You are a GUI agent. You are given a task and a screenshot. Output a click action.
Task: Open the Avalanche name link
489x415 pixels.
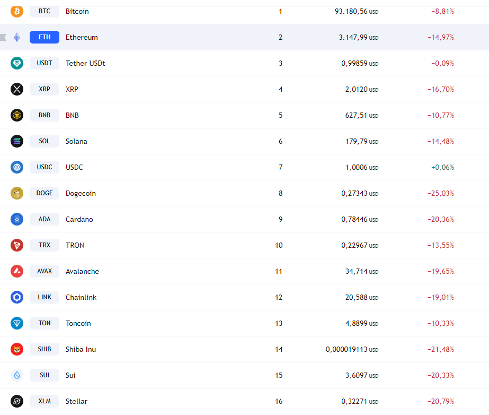[x=82, y=271]
